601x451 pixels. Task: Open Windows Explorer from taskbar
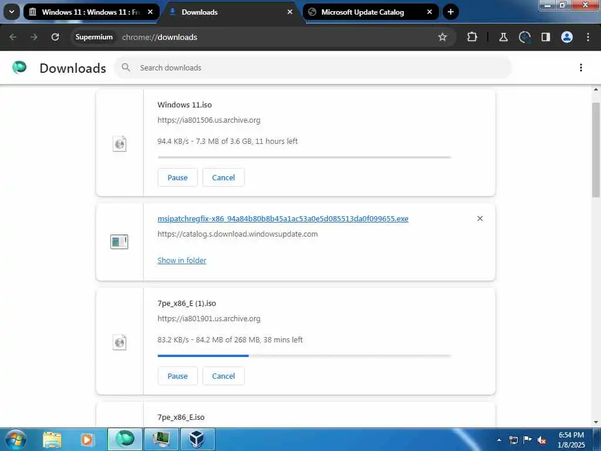point(52,439)
